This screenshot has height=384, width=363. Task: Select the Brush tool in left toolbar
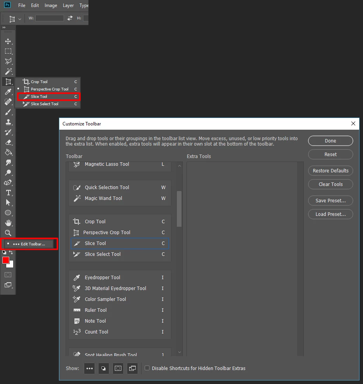click(x=8, y=112)
